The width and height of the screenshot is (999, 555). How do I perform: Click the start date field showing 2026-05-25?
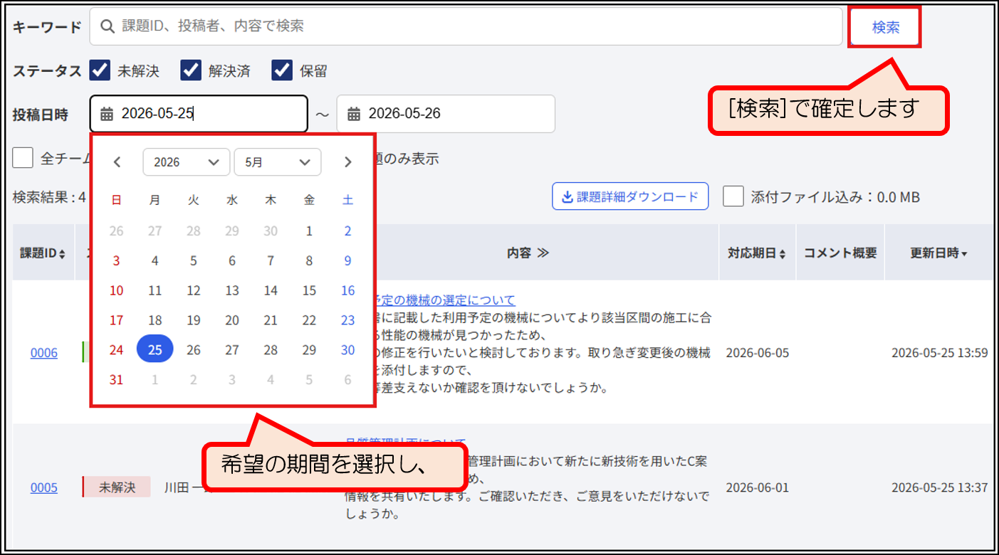click(199, 114)
